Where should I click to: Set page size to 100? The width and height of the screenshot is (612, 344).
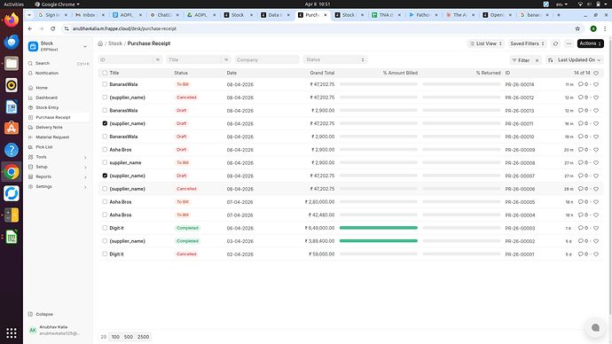[x=115, y=337]
